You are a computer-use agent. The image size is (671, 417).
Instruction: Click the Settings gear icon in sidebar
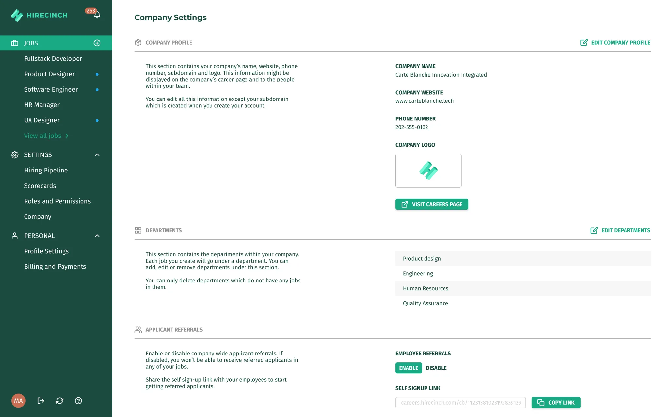click(15, 155)
